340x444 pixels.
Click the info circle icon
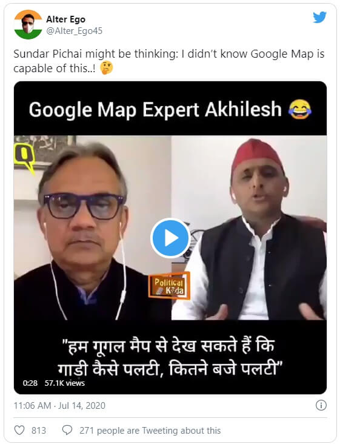[x=321, y=405]
